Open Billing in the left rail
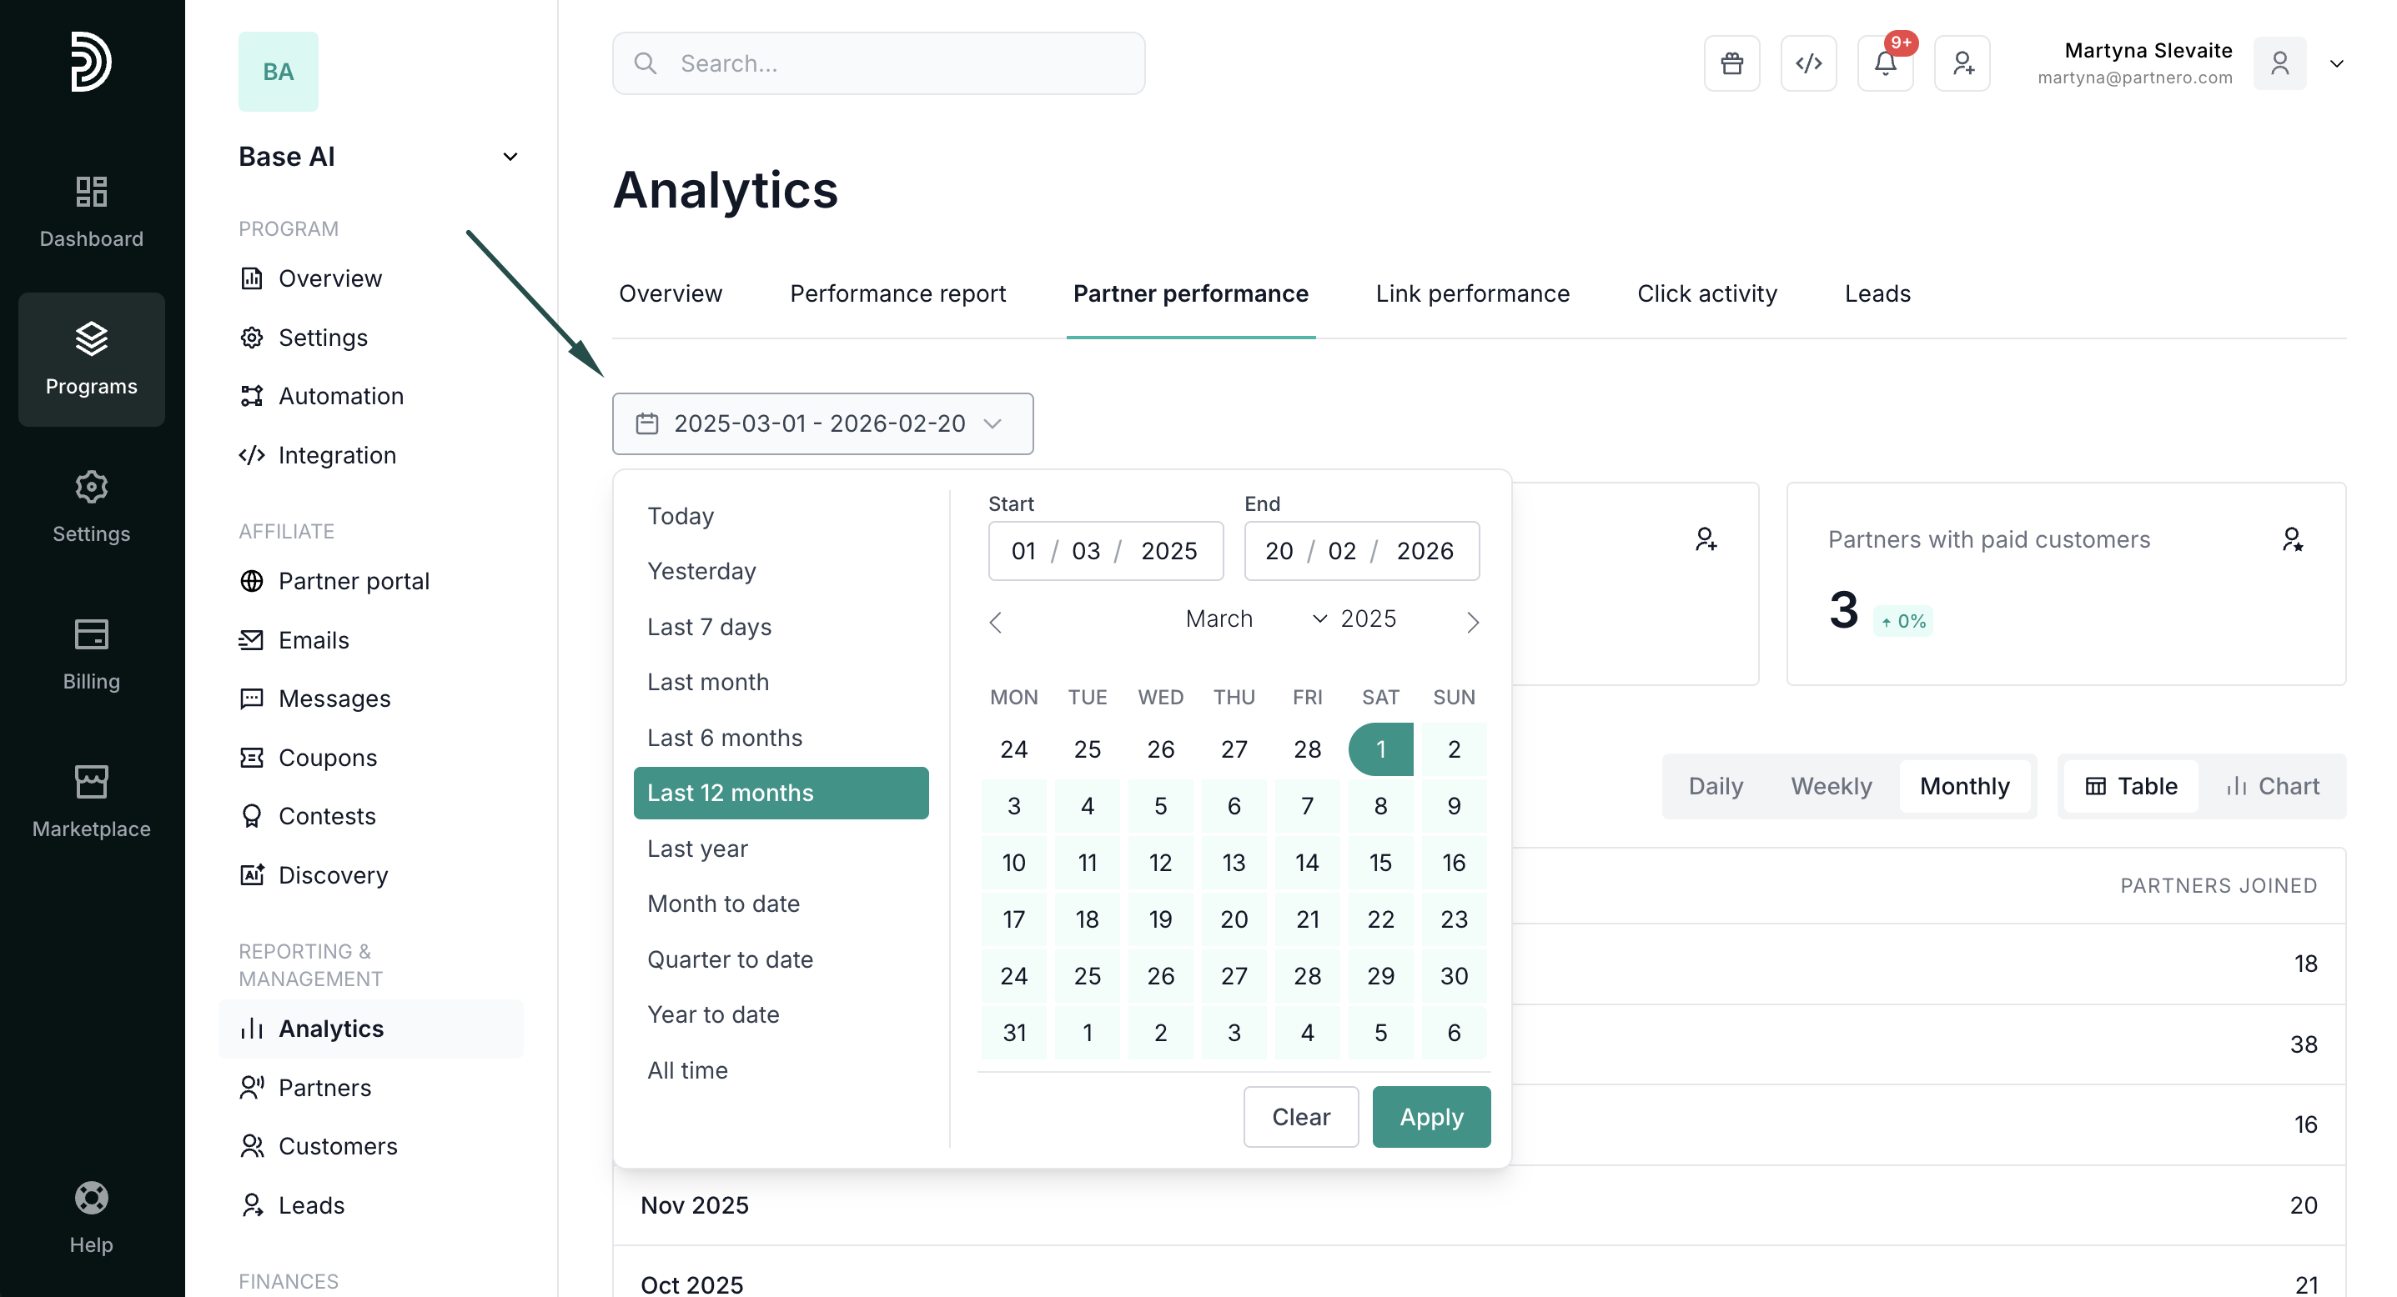 (91, 654)
